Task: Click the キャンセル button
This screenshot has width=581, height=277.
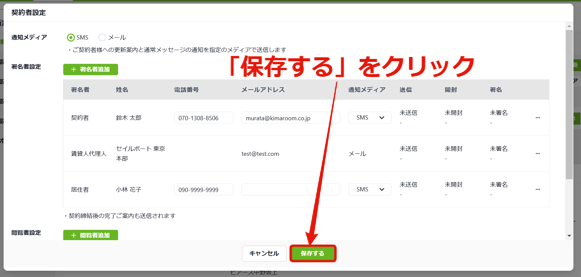Action: [264, 253]
